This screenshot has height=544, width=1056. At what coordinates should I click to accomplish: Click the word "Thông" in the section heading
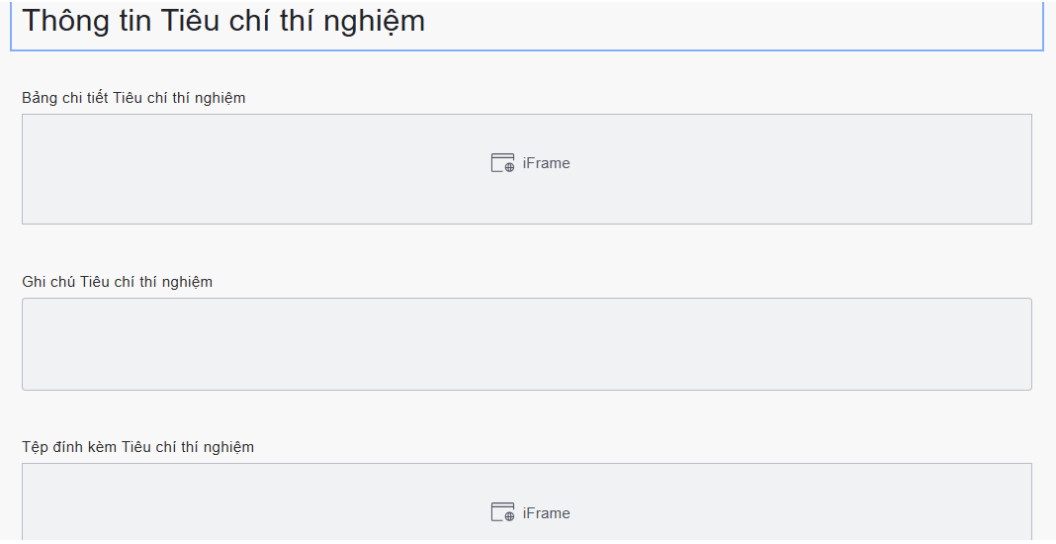(64, 21)
